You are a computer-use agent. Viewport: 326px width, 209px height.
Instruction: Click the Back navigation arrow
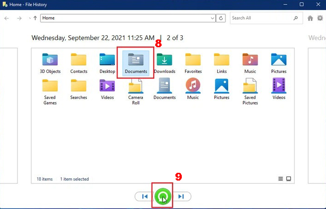click(x=6, y=18)
